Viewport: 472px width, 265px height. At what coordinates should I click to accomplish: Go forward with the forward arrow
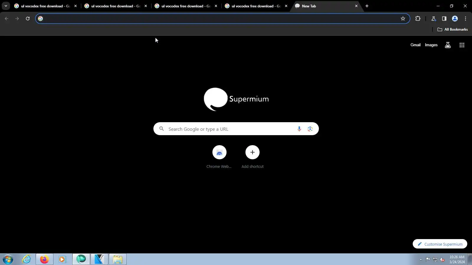click(17, 19)
